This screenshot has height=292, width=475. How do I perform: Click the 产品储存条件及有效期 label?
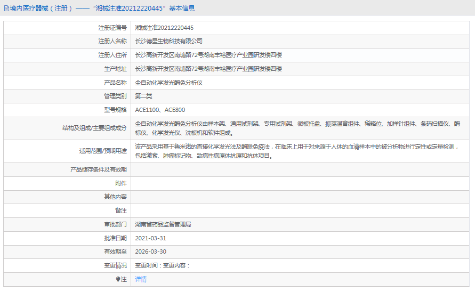pos(99,169)
